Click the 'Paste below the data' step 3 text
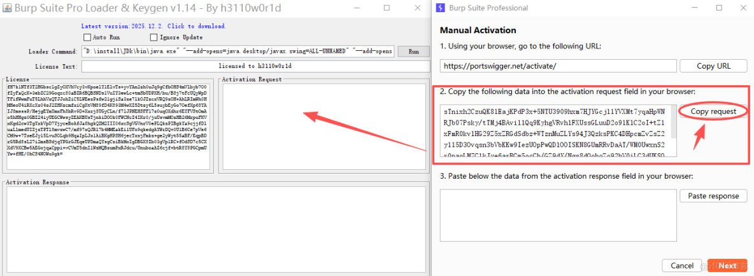The width and height of the screenshot is (754, 276). click(x=567, y=176)
